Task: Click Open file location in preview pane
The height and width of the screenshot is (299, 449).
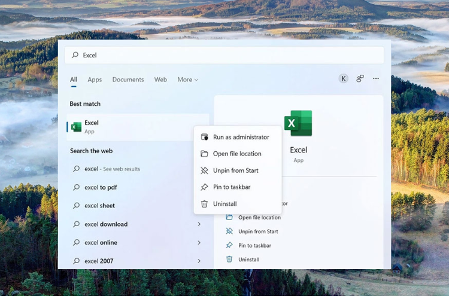Action: pos(259,218)
